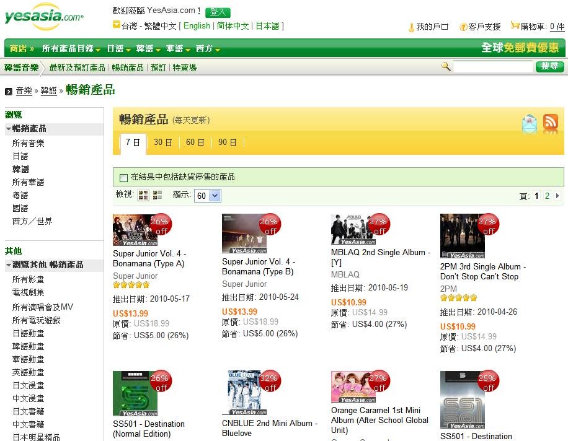Viewport: 568px width, 441px height.
Task: Open the 全球免郵費優惠 free shipping banner
Action: click(x=520, y=48)
